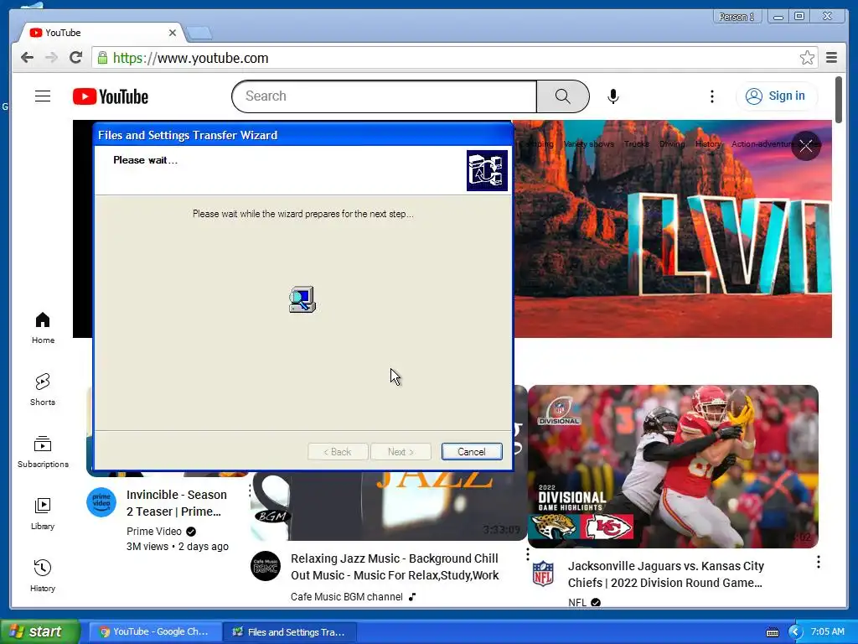Click the LVII Super Bowl banner image

point(673,229)
